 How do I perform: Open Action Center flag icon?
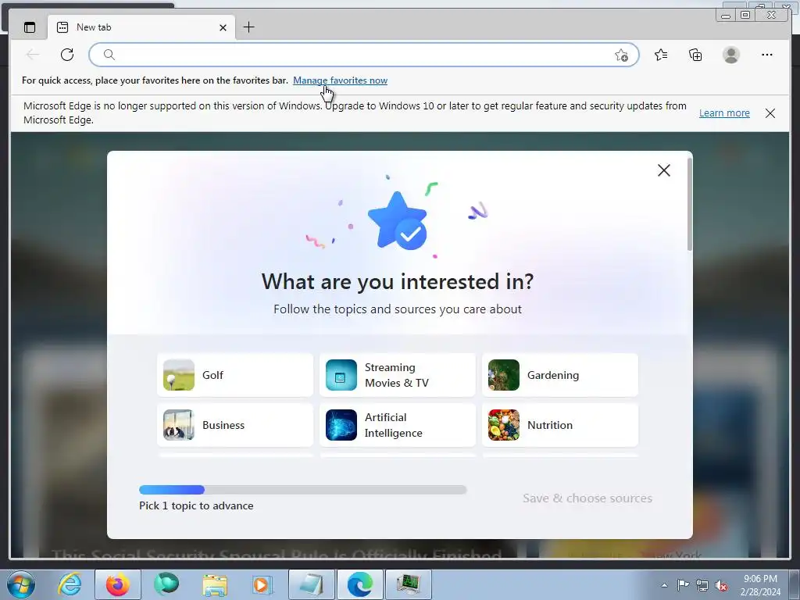[x=683, y=585]
